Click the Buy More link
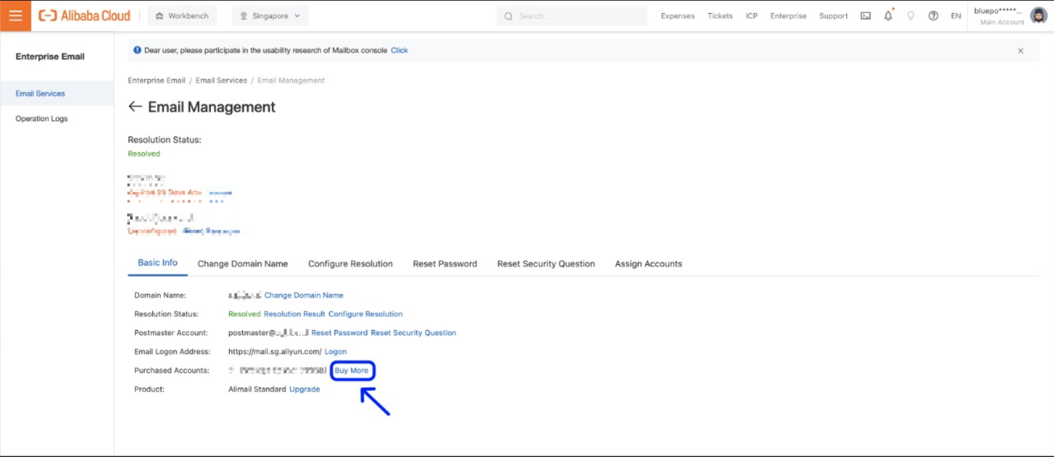The image size is (1054, 457). coord(352,371)
